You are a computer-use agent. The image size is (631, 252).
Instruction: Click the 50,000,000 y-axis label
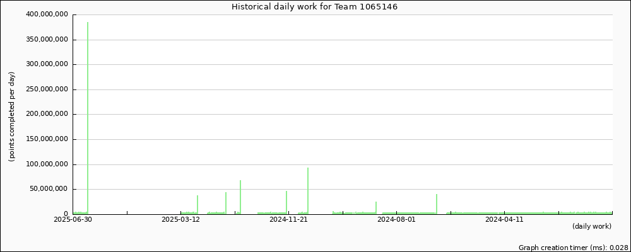point(50,189)
